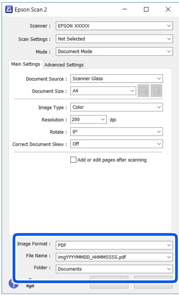Expand the Scan Settings dropdown
The image size is (179, 295).
(114, 39)
